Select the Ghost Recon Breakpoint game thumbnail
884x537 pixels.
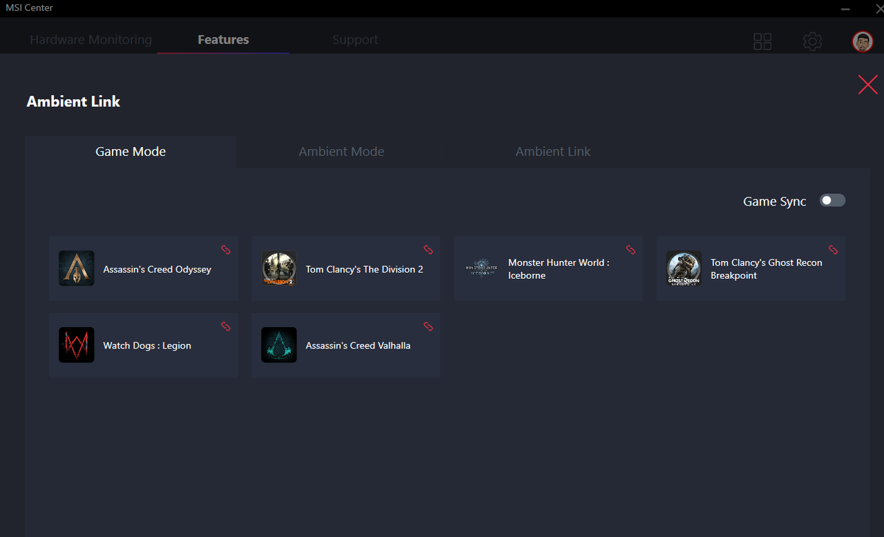pos(684,268)
